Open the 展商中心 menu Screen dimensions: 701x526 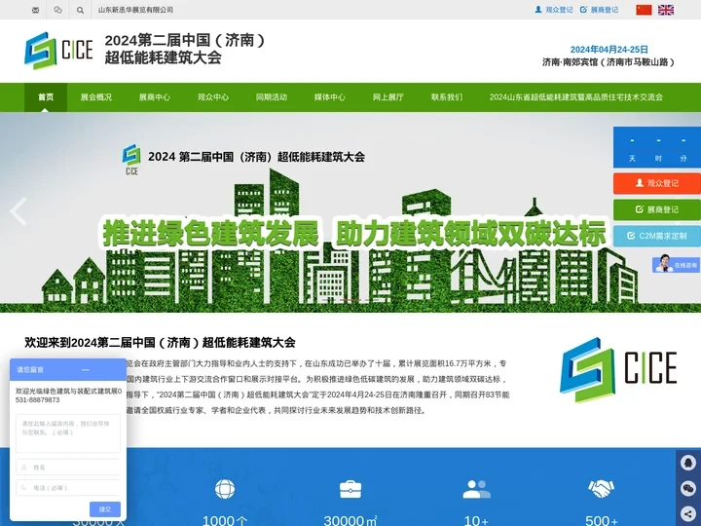tap(155, 97)
